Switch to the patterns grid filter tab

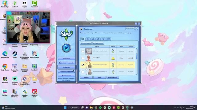tap(109, 39)
